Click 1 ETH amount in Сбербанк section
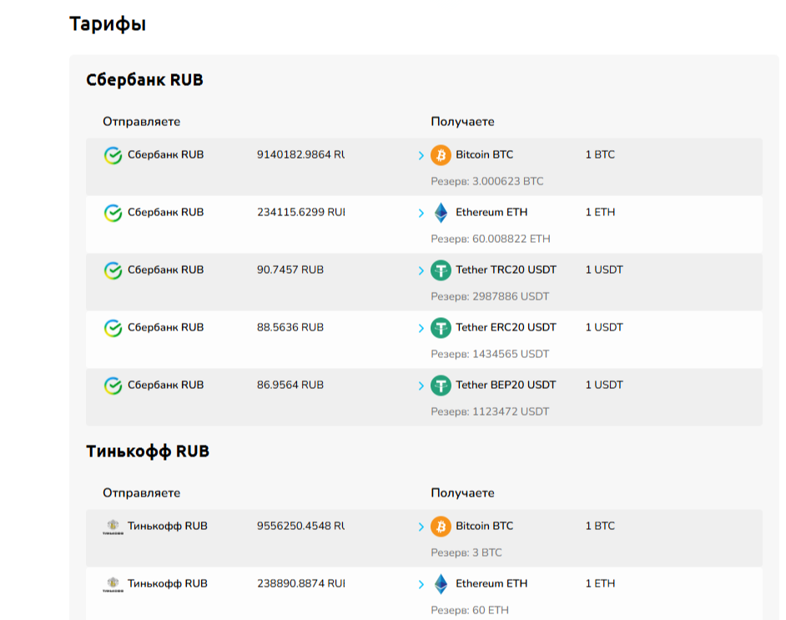The image size is (786, 620). (x=600, y=212)
